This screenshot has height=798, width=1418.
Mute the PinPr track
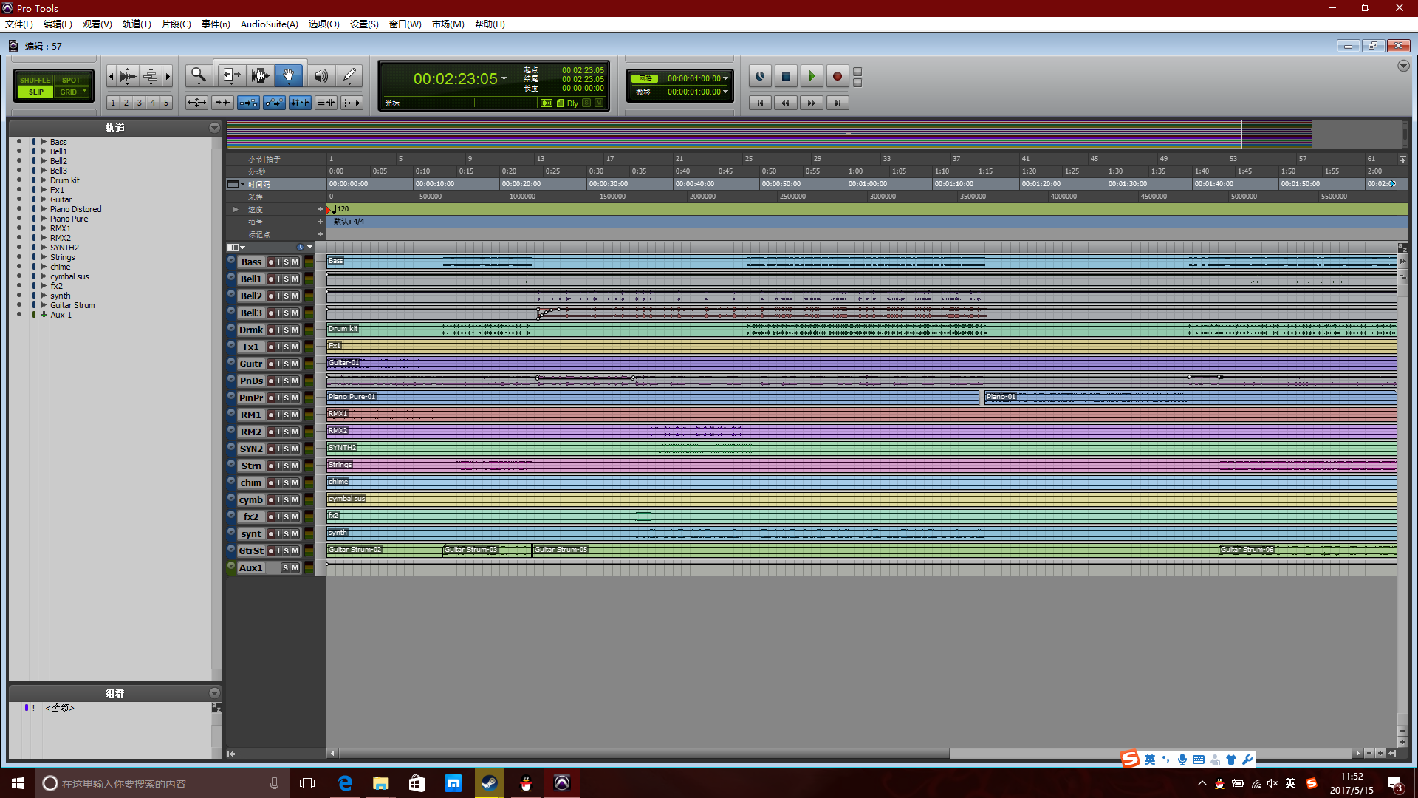(295, 398)
